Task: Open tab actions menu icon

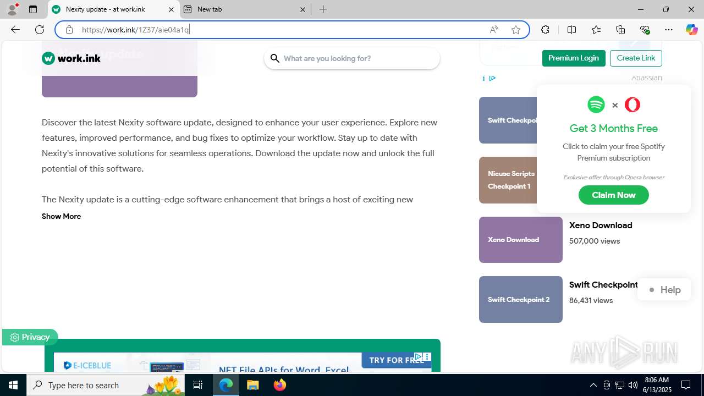Action: pos(33,9)
